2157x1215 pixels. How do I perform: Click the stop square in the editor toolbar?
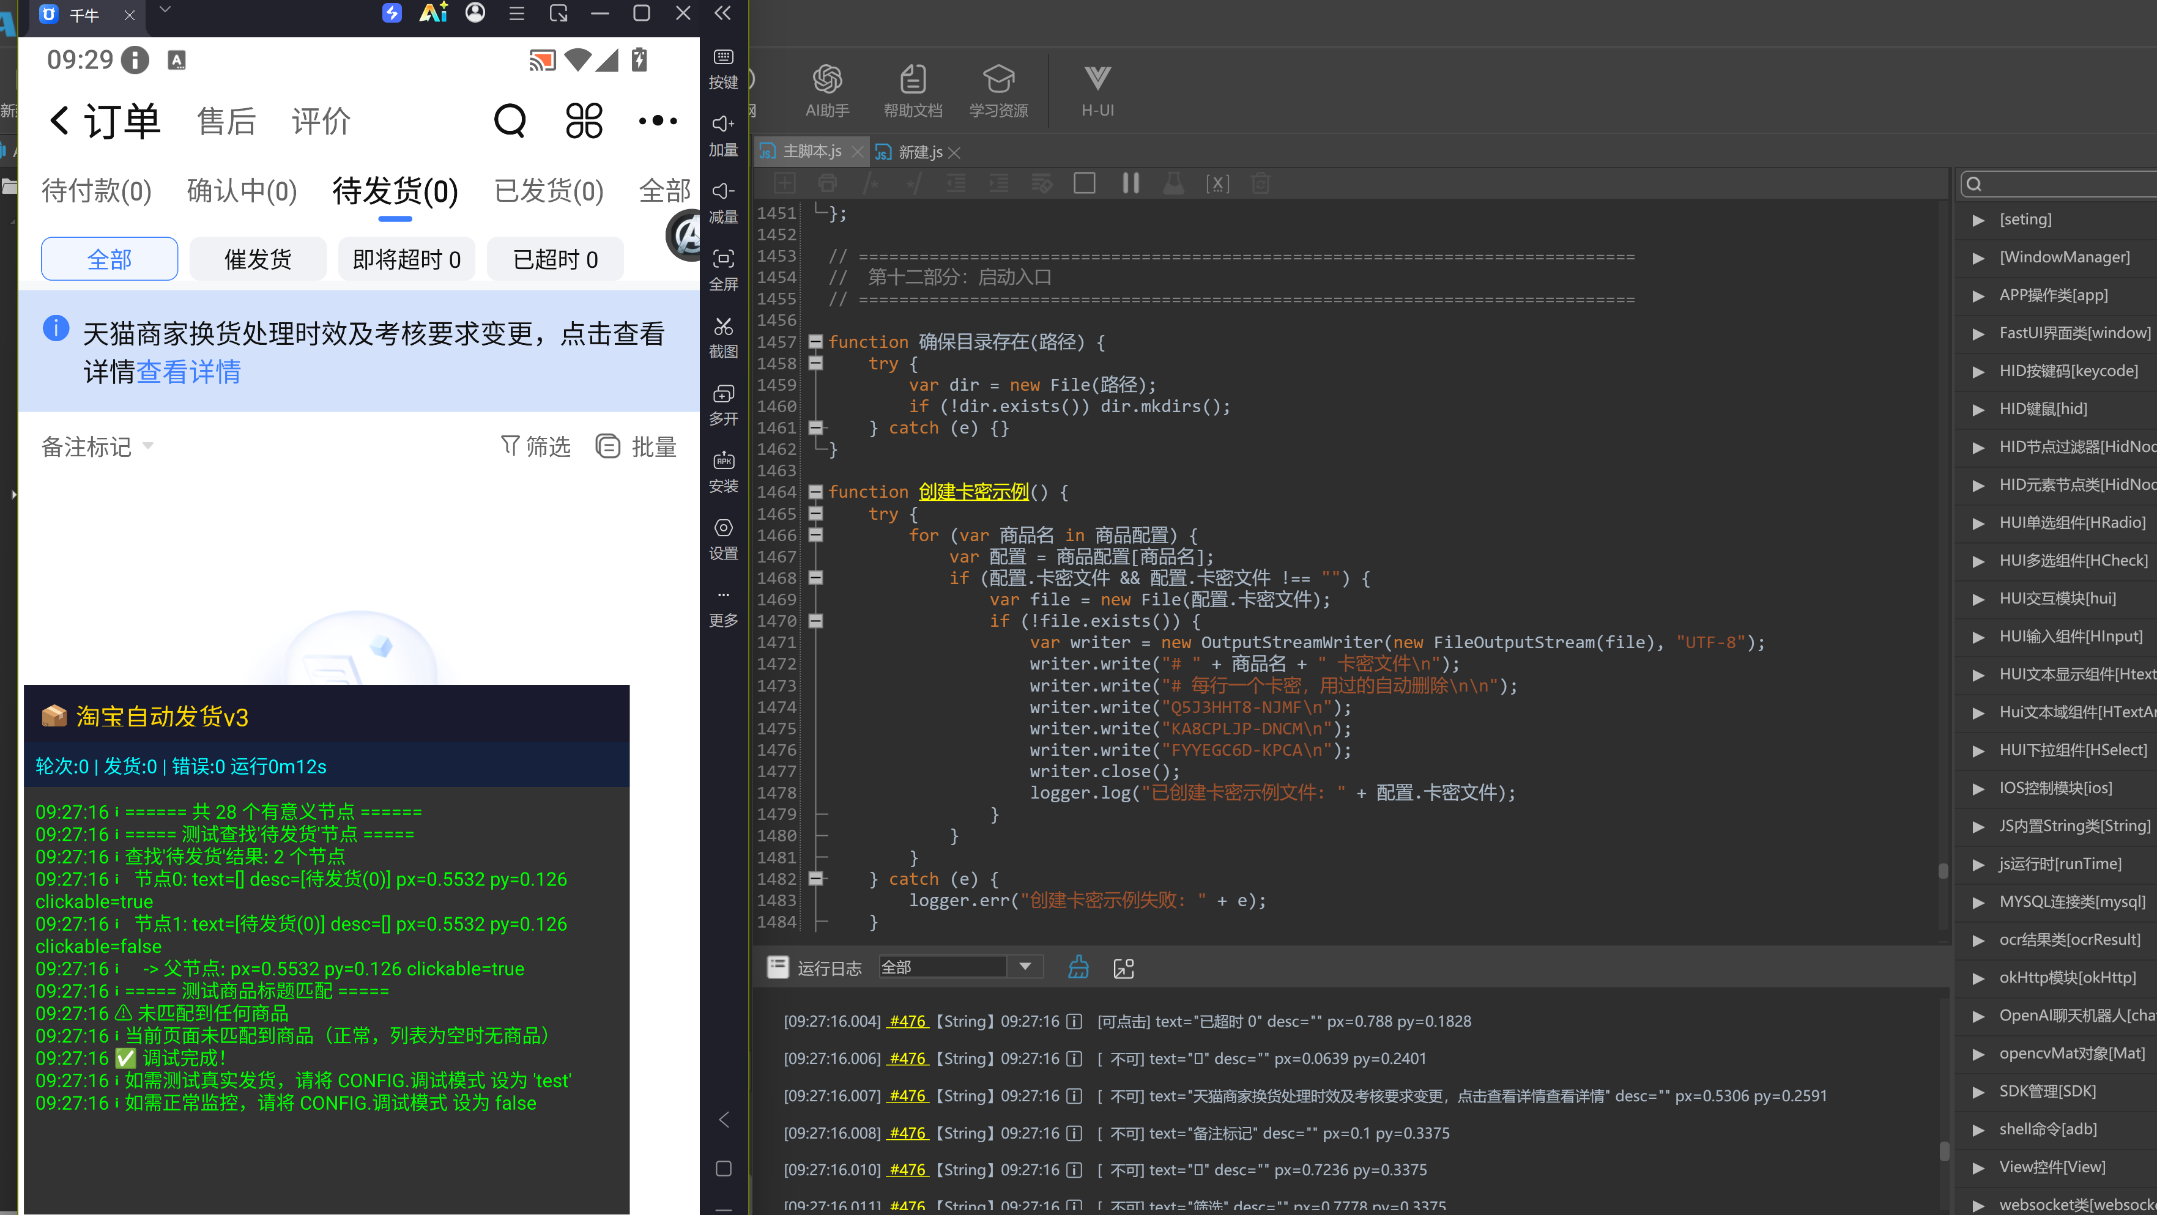click(x=1085, y=183)
